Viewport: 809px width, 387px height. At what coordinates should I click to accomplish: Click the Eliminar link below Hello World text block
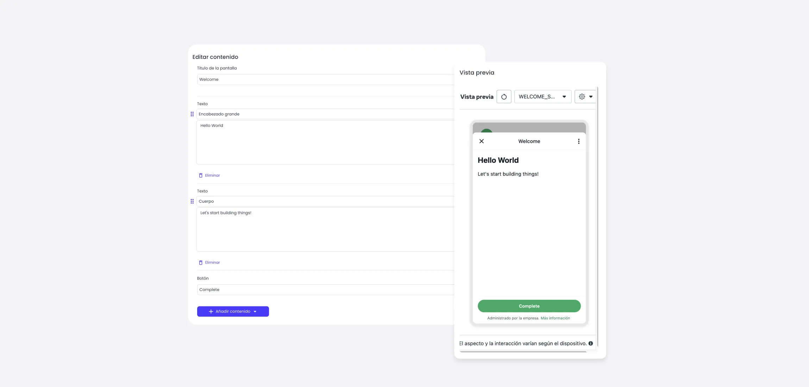[212, 176]
